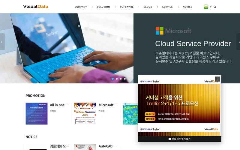The width and height of the screenshot is (240, 150).
Task: Advance carousel with right arrow
Action: pyautogui.click(x=238, y=42)
